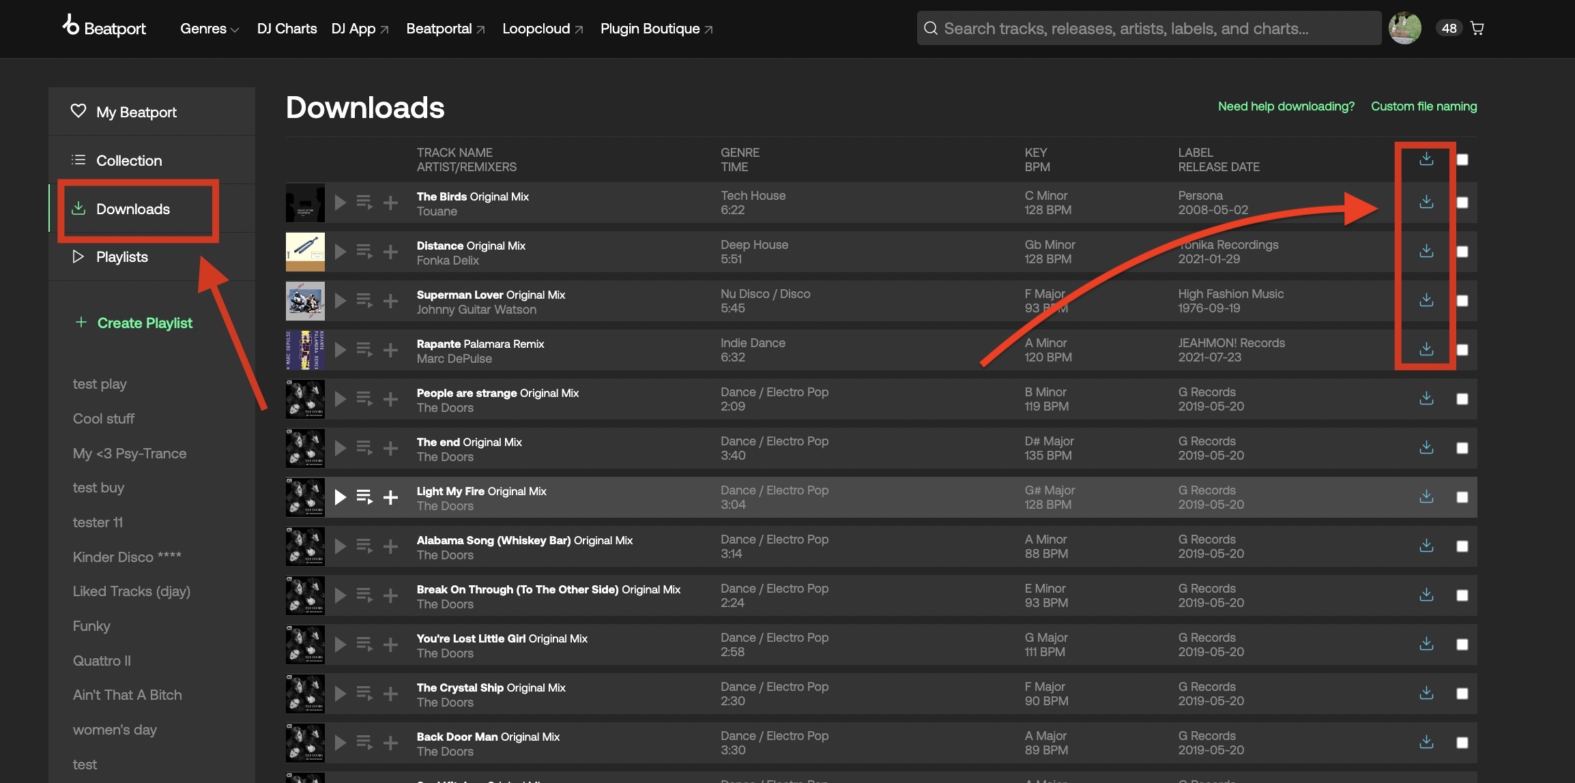Viewport: 1575px width, 783px height.
Task: Add The end to queue
Action: point(364,448)
